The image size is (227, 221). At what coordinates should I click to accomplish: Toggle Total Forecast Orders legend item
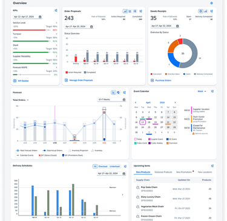26,150
